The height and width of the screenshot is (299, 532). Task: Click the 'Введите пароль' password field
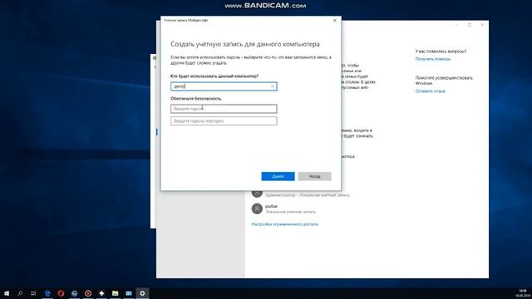click(x=224, y=109)
